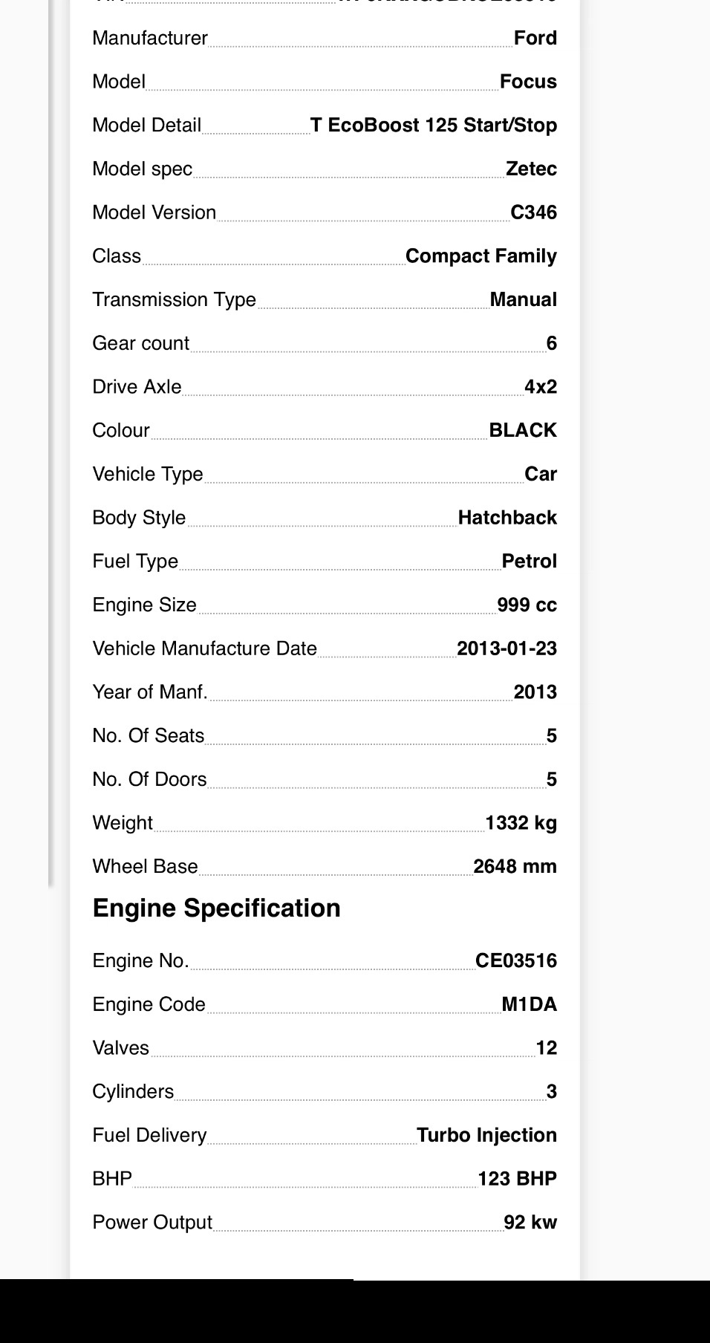Select the CE03516 engine number
Viewport: 710px width, 1343px height.
(x=516, y=961)
